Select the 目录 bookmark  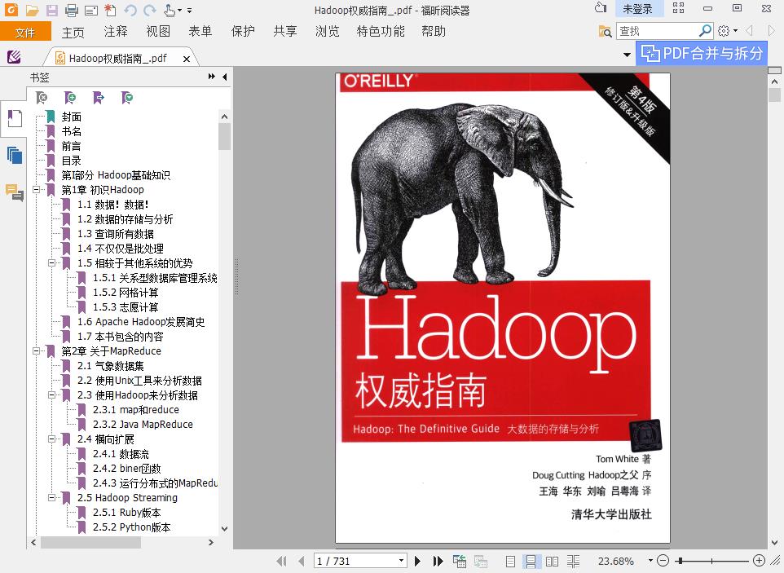[x=71, y=161]
